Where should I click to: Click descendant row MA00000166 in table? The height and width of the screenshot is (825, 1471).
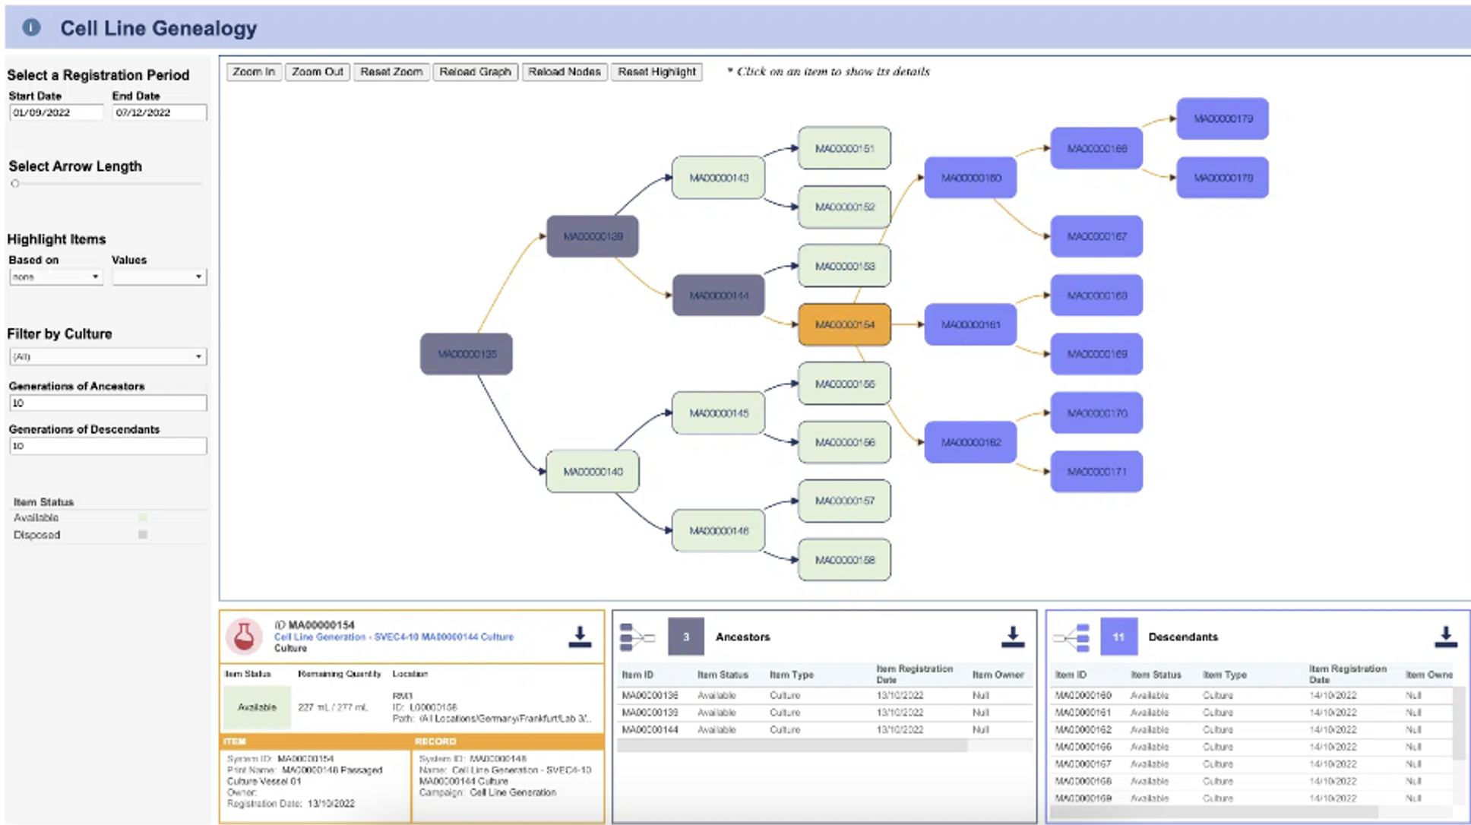pyautogui.click(x=1251, y=747)
